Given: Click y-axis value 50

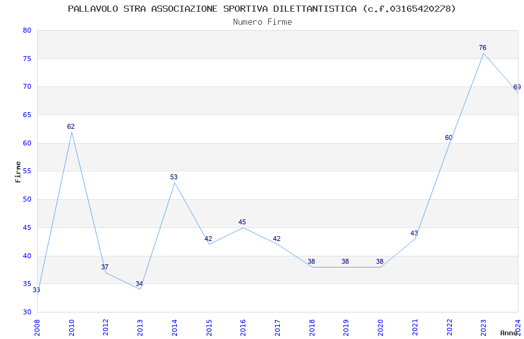Looking at the screenshot, I should (x=27, y=199).
